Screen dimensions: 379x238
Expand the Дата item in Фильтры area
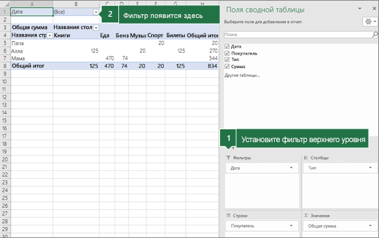coord(291,168)
